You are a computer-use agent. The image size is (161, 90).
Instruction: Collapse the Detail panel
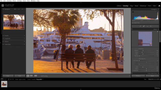pos(158,29)
